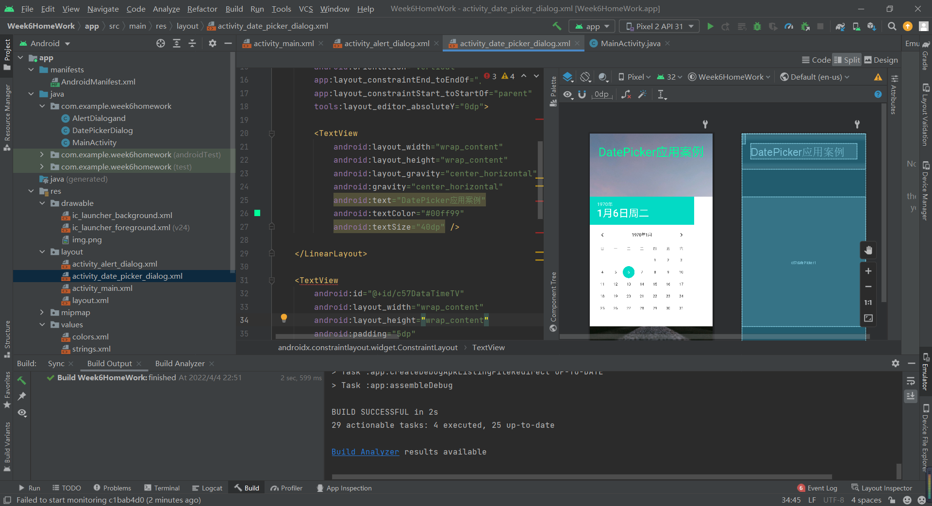The height and width of the screenshot is (506, 932).
Task: Click Zoom to Fit Screen icon
Action: click(x=868, y=318)
